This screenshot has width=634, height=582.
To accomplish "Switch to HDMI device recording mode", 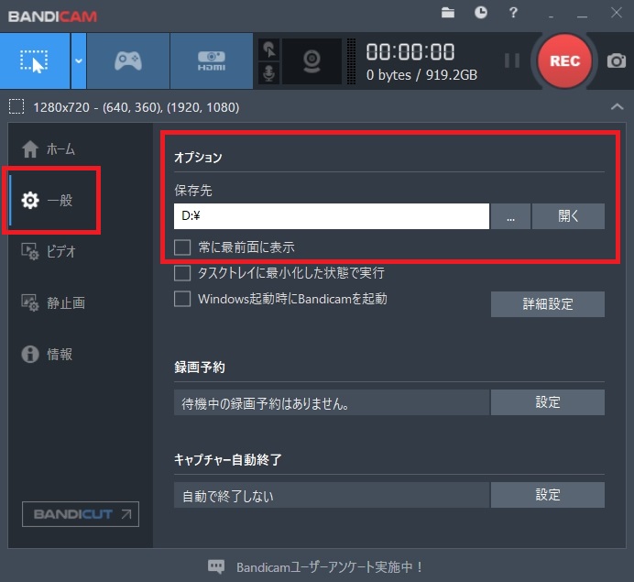I will pos(212,61).
